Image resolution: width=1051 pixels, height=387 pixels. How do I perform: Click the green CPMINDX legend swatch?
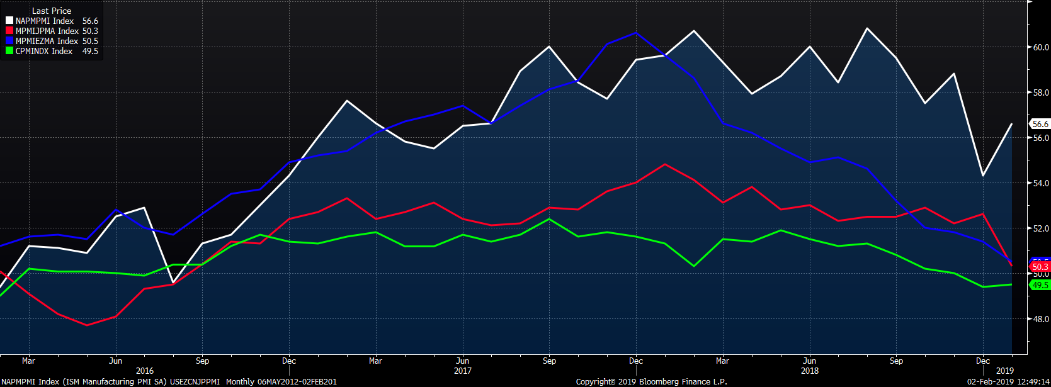[9, 51]
